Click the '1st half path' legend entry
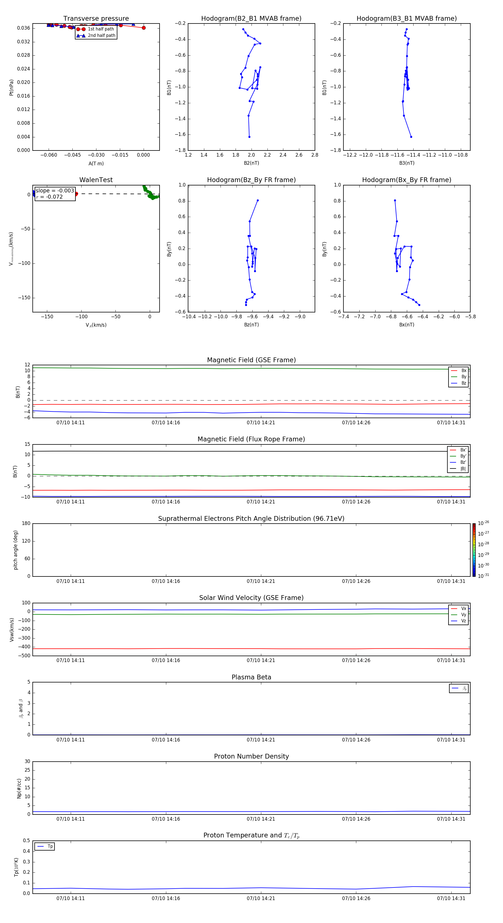Screen dimensions: 503x923 click(x=96, y=29)
